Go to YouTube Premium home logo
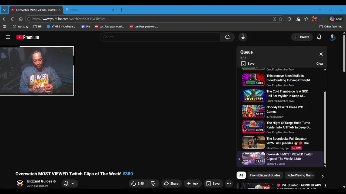 click(x=28, y=37)
